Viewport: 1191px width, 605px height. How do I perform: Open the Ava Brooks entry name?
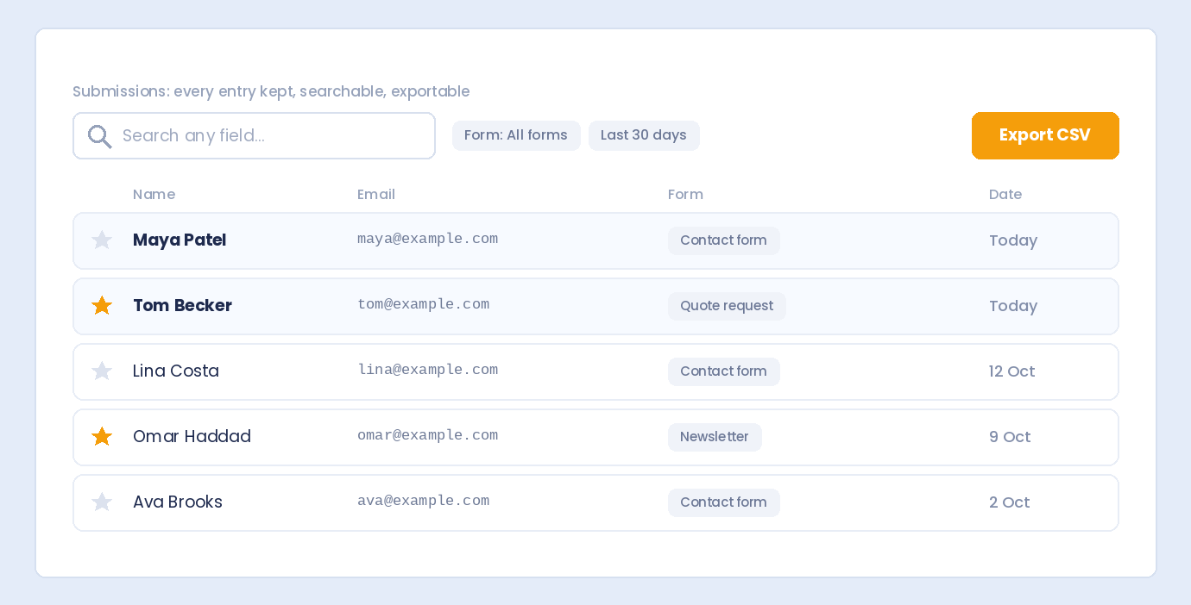178,502
